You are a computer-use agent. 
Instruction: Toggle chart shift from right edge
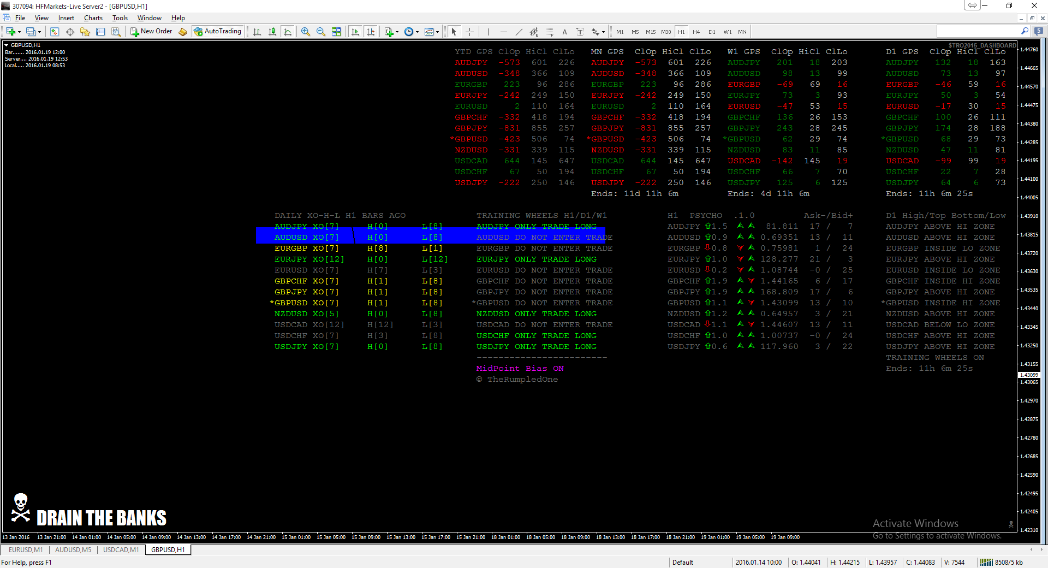click(371, 32)
